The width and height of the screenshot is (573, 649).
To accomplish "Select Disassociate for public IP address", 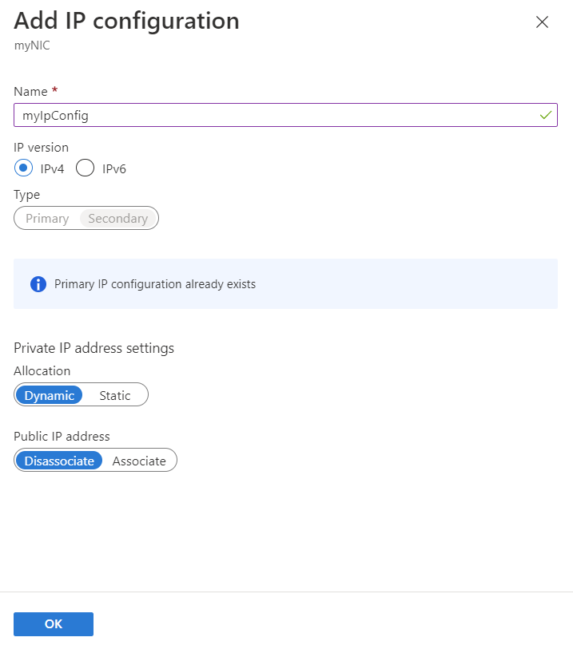I will pos(59,461).
